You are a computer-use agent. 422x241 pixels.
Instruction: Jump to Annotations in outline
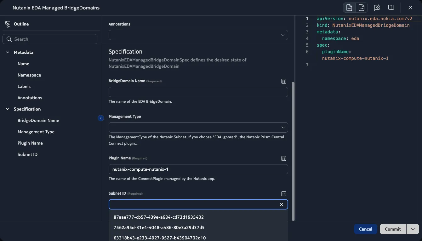(x=30, y=98)
